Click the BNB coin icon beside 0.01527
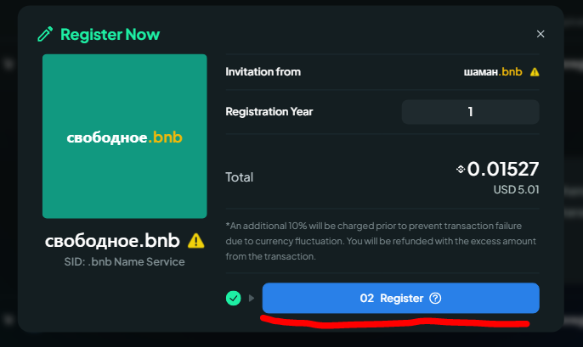 point(461,169)
